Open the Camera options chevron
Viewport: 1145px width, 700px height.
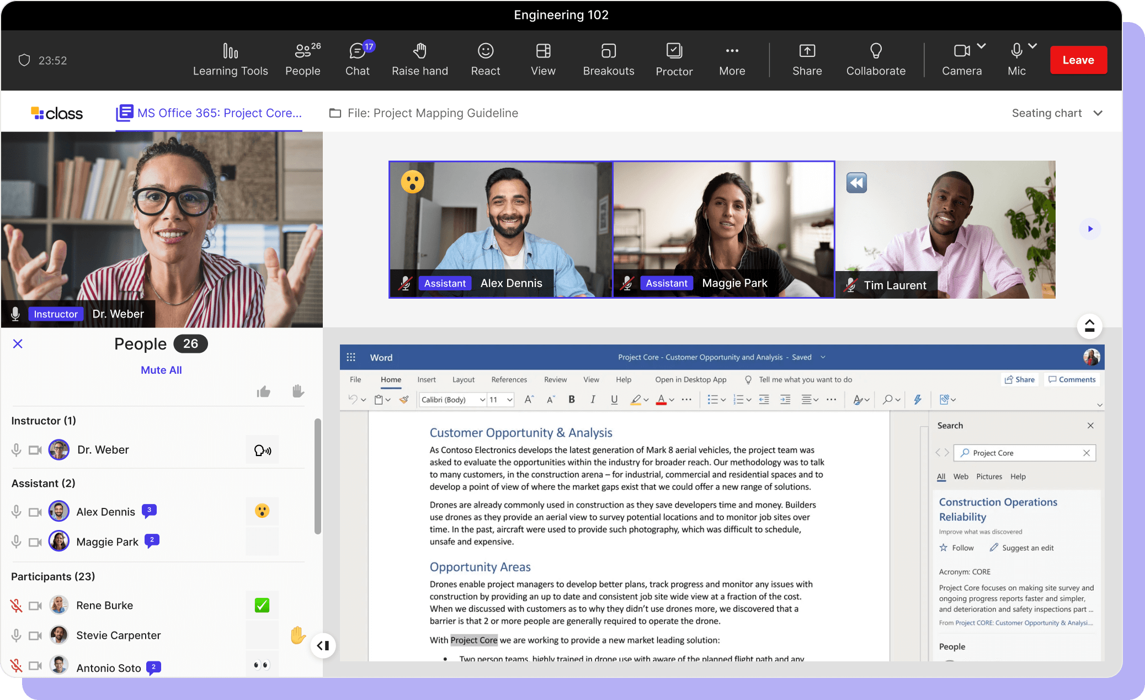coord(981,46)
